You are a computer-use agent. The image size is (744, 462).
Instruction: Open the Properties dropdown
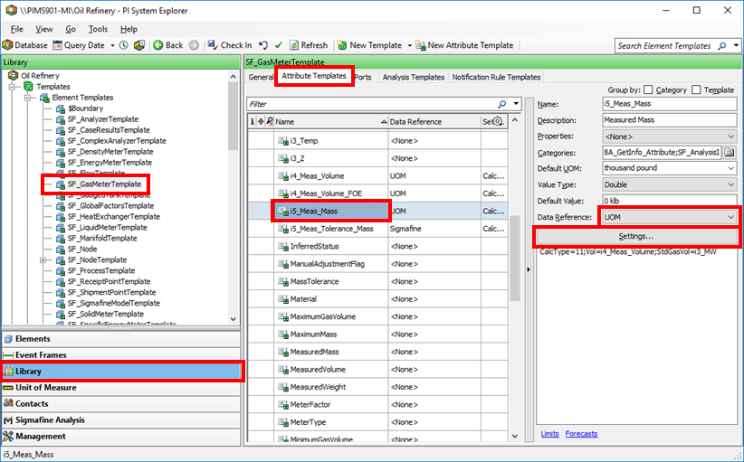tap(670, 137)
